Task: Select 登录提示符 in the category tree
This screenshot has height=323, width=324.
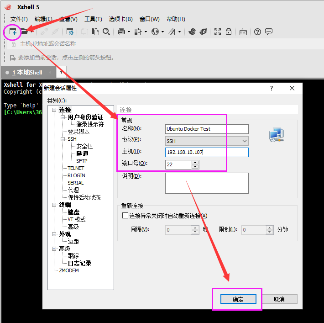Action: (90, 124)
